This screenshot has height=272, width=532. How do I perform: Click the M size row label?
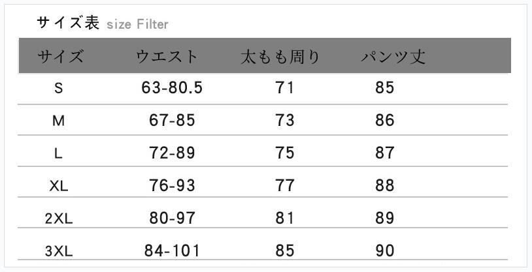tap(59, 121)
